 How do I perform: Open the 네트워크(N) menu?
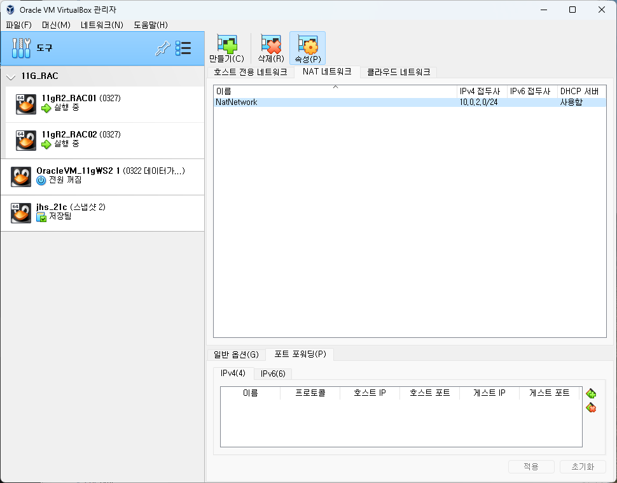point(102,25)
